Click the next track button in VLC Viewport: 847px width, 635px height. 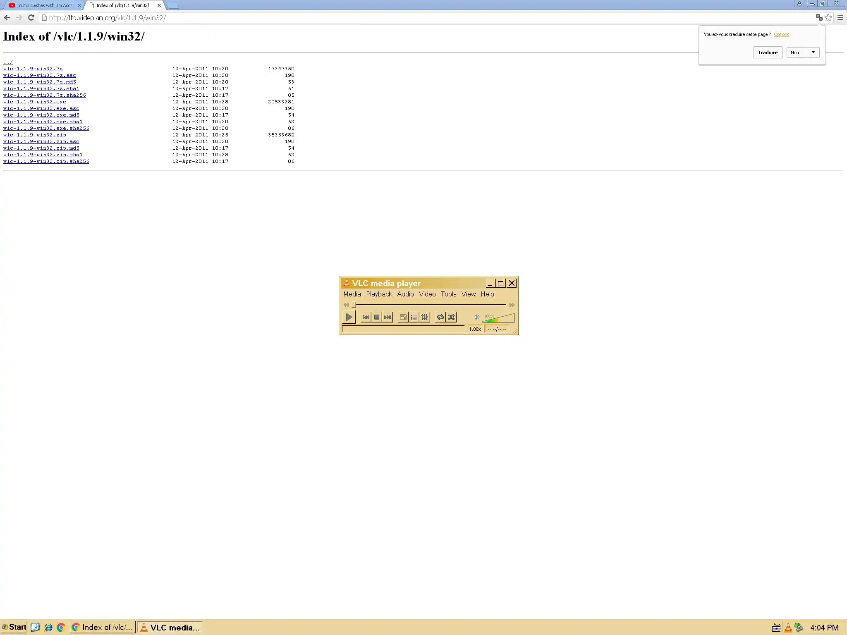click(x=387, y=317)
